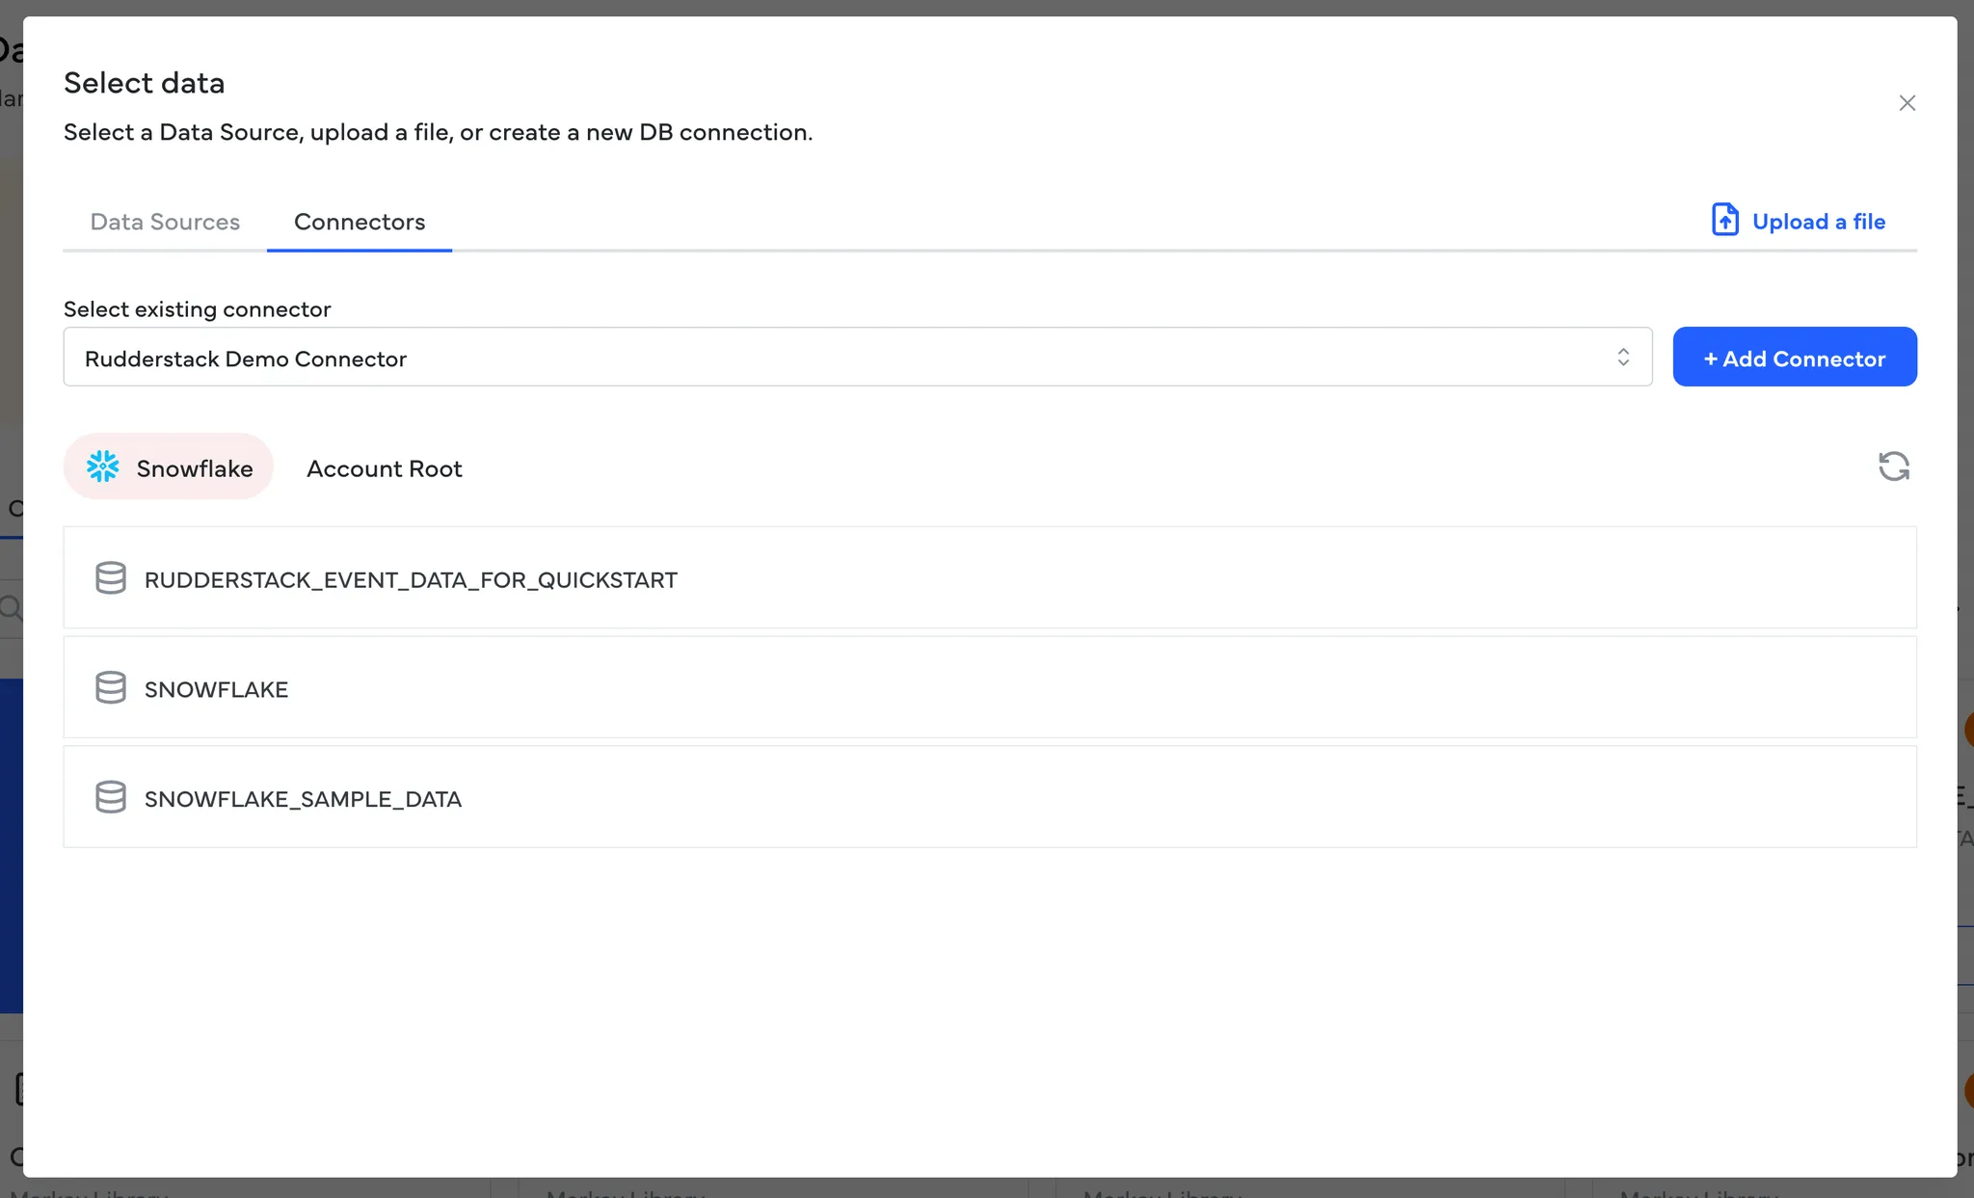Viewport: 1974px width, 1198px height.
Task: Click database icon beside SNOWFLAKE
Action: pos(111,688)
